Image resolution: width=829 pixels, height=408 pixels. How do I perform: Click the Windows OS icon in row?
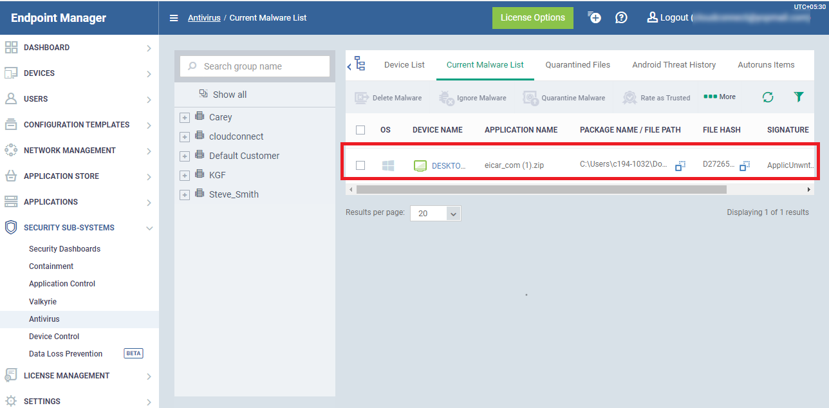click(x=388, y=166)
